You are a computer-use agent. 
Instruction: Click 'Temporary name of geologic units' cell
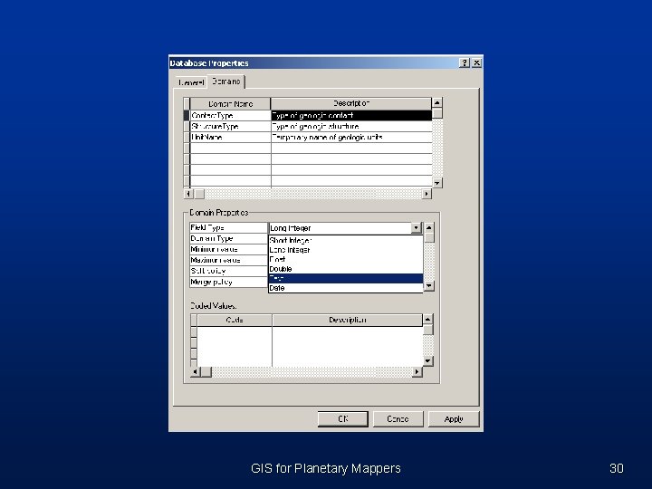(x=351, y=138)
